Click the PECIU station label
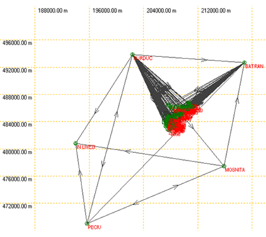 [x=95, y=227]
